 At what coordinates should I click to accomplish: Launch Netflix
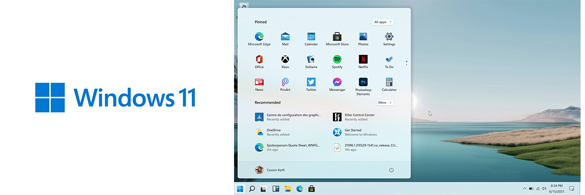point(363,62)
